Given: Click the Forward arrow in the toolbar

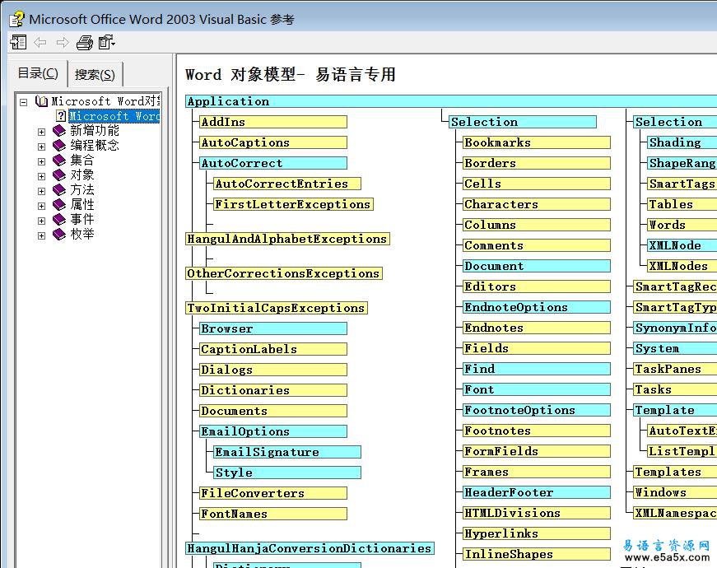Looking at the screenshot, I should pos(63,42).
